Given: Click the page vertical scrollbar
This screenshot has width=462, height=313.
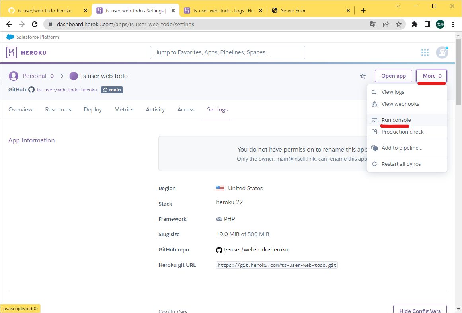Looking at the screenshot, I should point(458,72).
